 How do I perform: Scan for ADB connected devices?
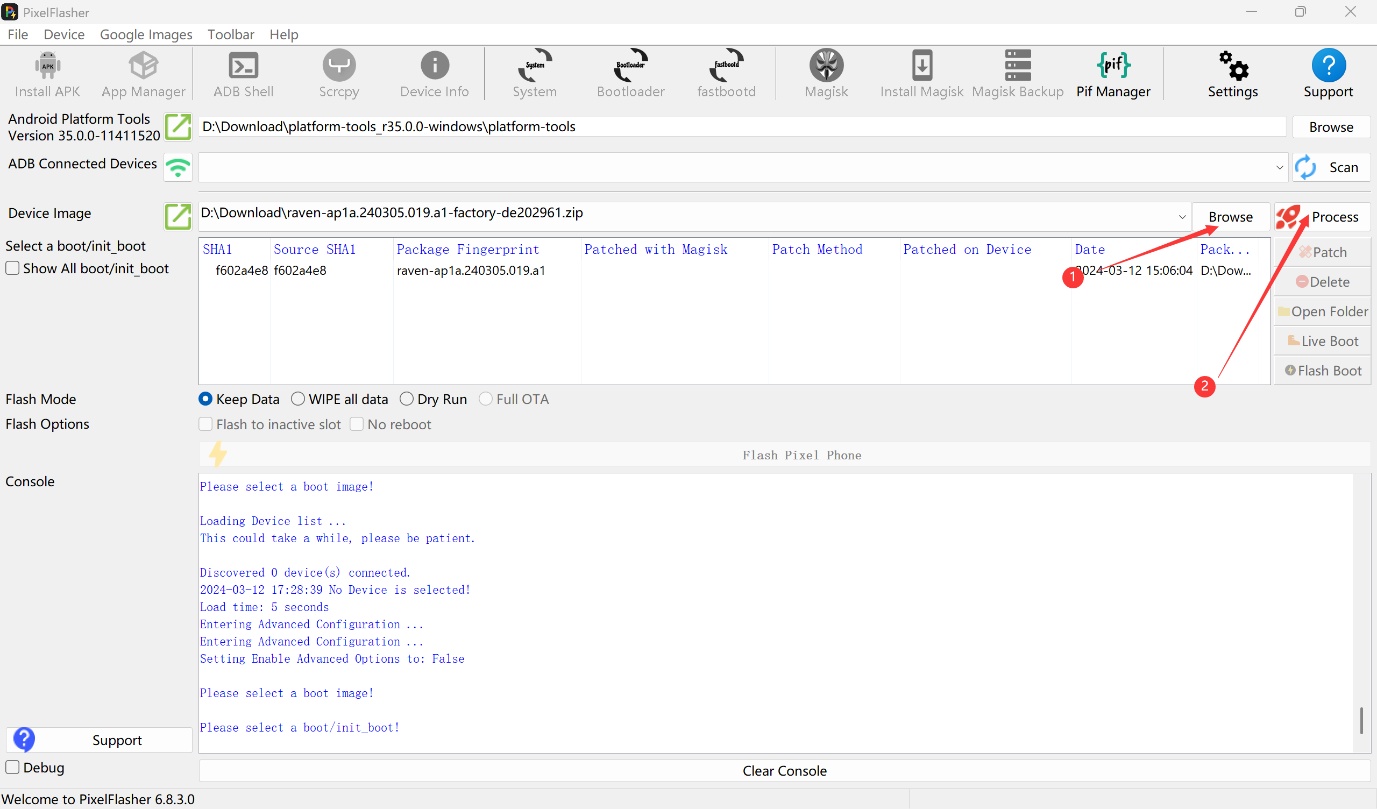click(x=1331, y=167)
